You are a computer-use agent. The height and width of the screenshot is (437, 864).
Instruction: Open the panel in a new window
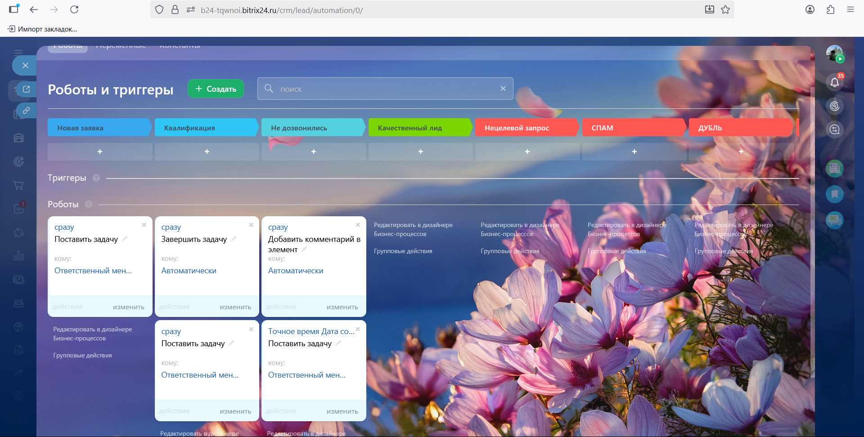tap(26, 89)
